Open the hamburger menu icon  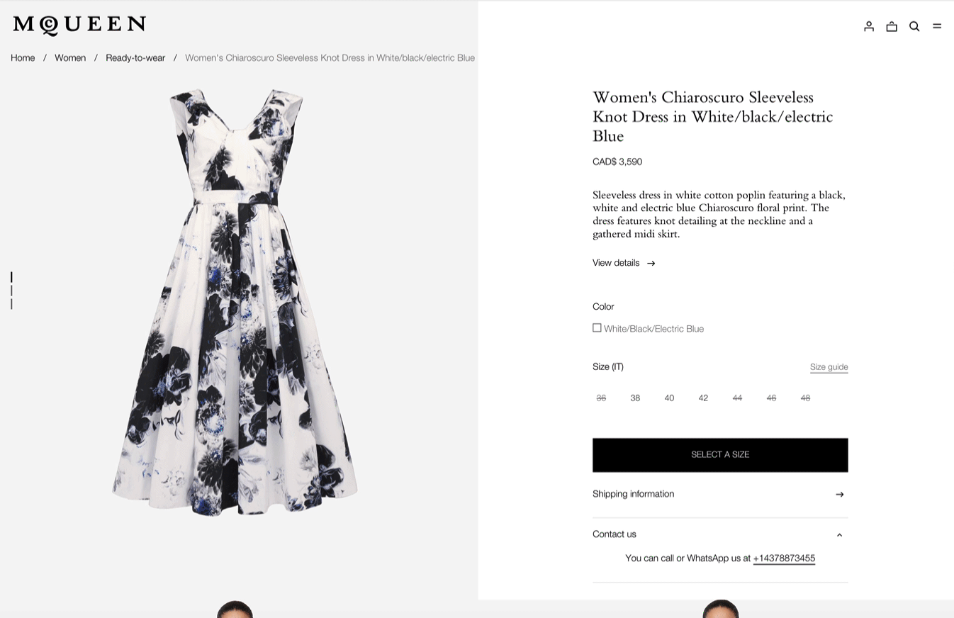(937, 26)
